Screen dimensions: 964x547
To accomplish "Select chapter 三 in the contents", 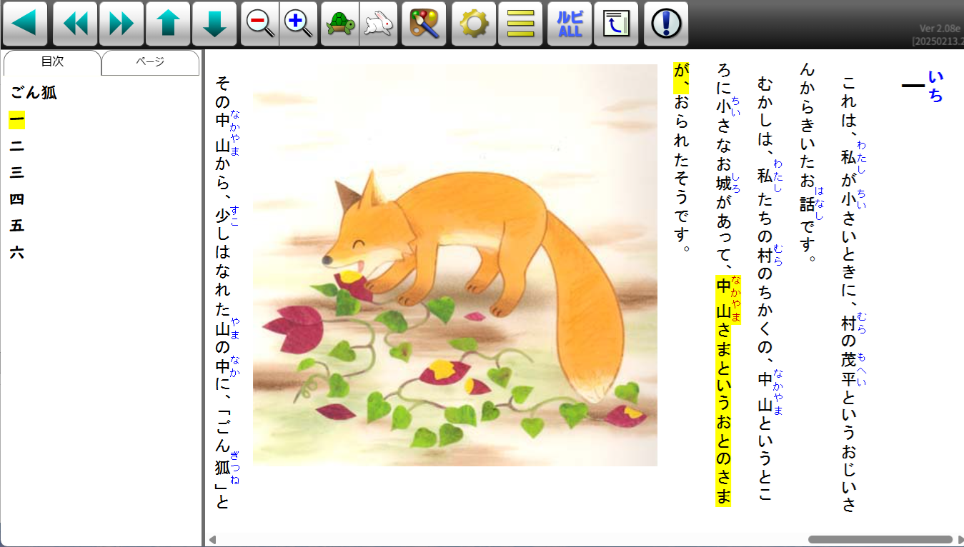I will click(x=16, y=172).
